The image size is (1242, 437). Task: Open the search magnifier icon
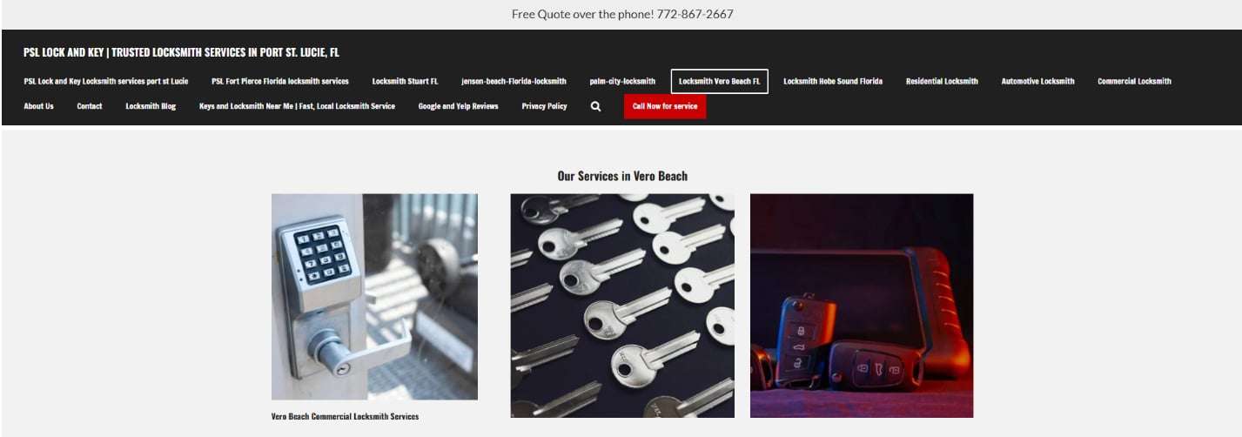[595, 106]
